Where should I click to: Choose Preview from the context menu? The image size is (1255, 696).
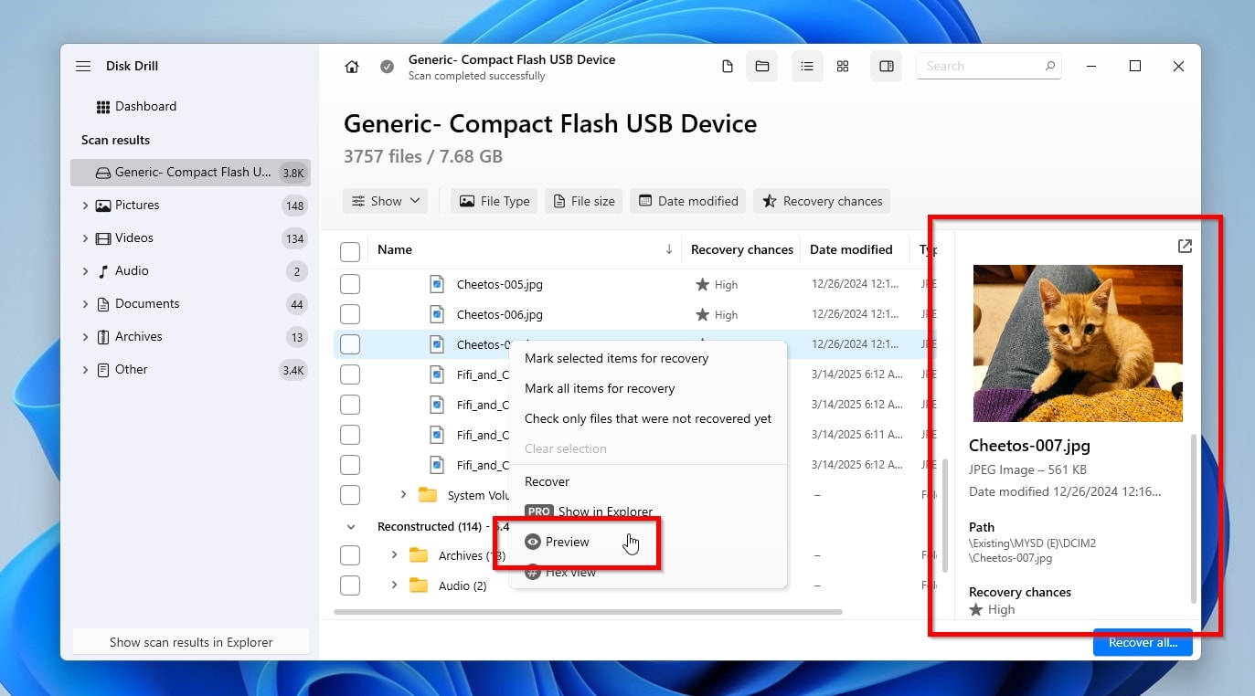point(567,542)
